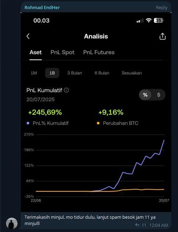Switch display to dollar mode
This screenshot has width=178, height=232.
[159, 95]
